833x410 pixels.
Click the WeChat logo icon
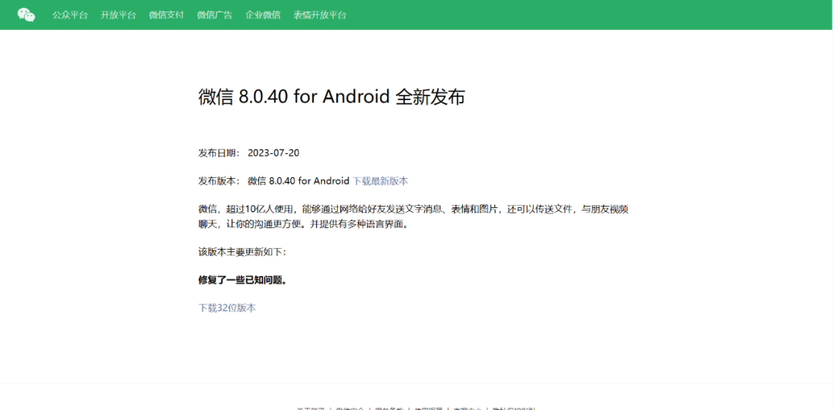[x=26, y=15]
